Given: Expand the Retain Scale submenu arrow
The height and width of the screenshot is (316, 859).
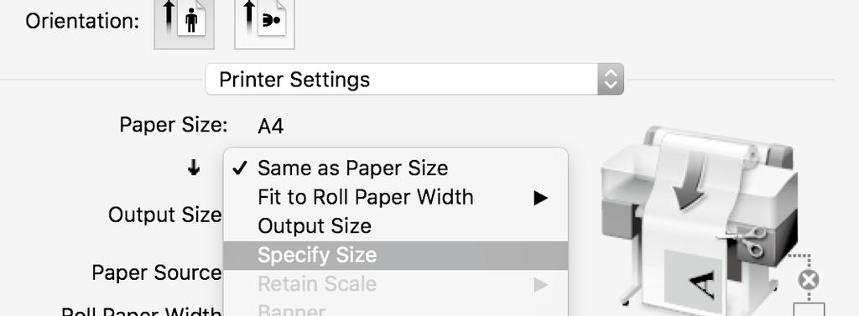Looking at the screenshot, I should click(x=541, y=284).
